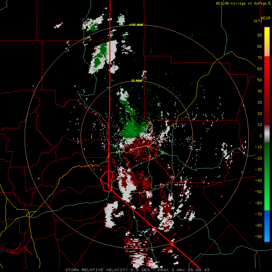Click the 10 value on velocity scale
Image resolution: width=272 pixels, height=272 pixels.
pyautogui.click(x=260, y=125)
